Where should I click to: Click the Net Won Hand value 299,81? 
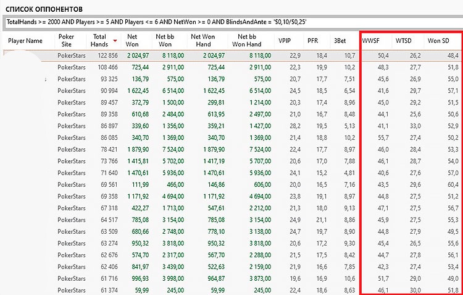coord(215,103)
